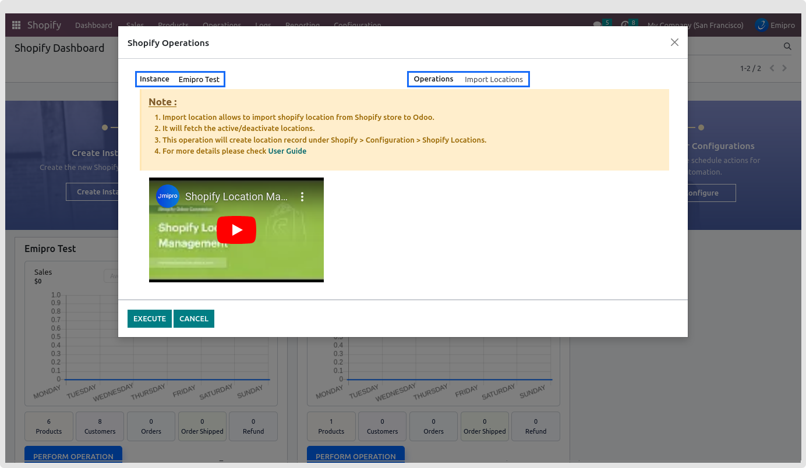806x468 pixels.
Task: Open the video title link
Action: (236, 197)
